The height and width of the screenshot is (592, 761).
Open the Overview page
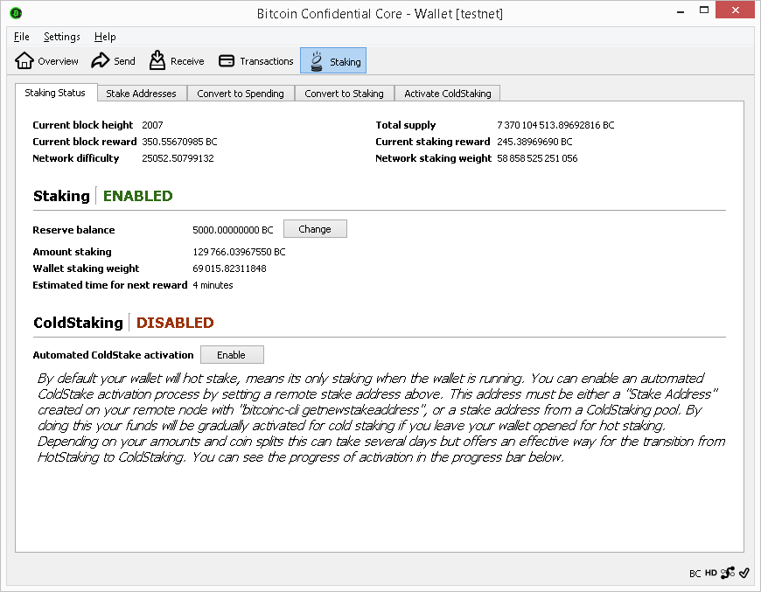46,61
